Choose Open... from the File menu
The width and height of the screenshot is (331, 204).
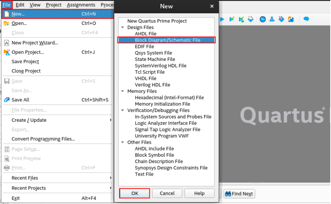[57, 23]
